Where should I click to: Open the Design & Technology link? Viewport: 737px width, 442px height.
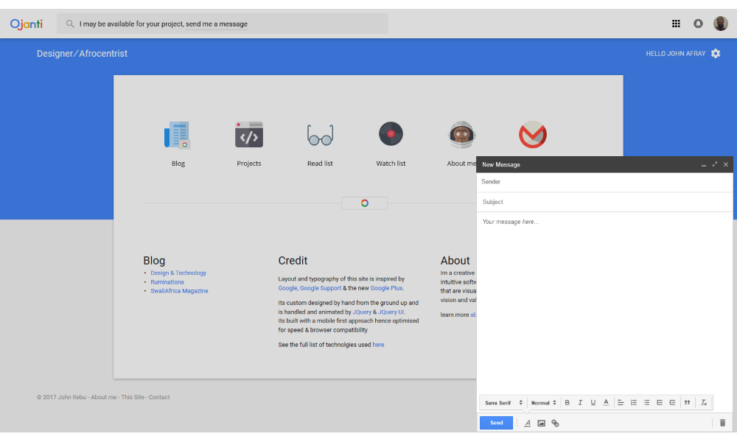point(178,273)
